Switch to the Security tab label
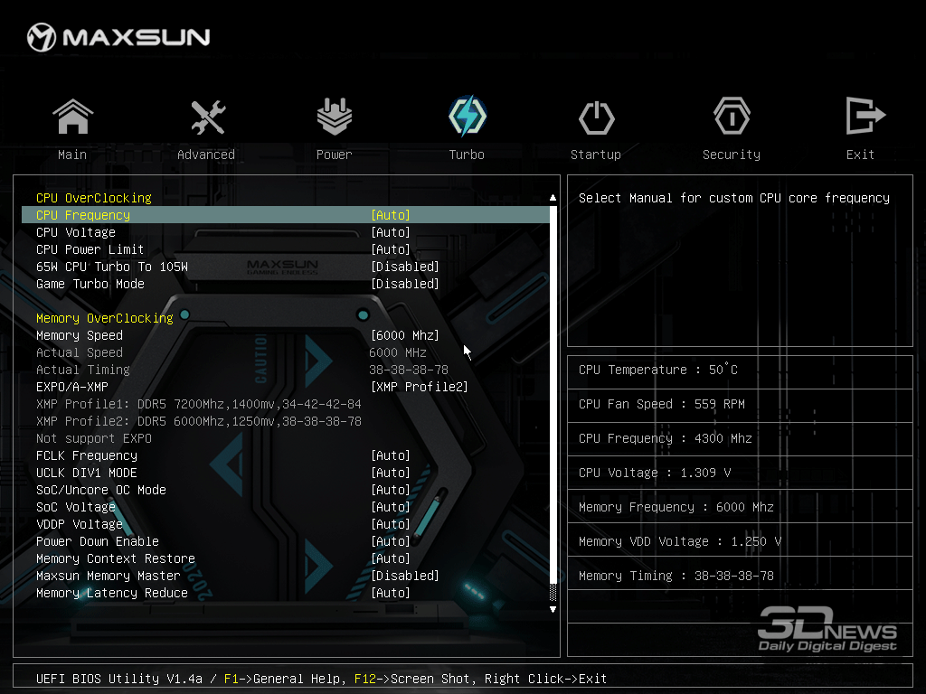The image size is (926, 694). 732,155
